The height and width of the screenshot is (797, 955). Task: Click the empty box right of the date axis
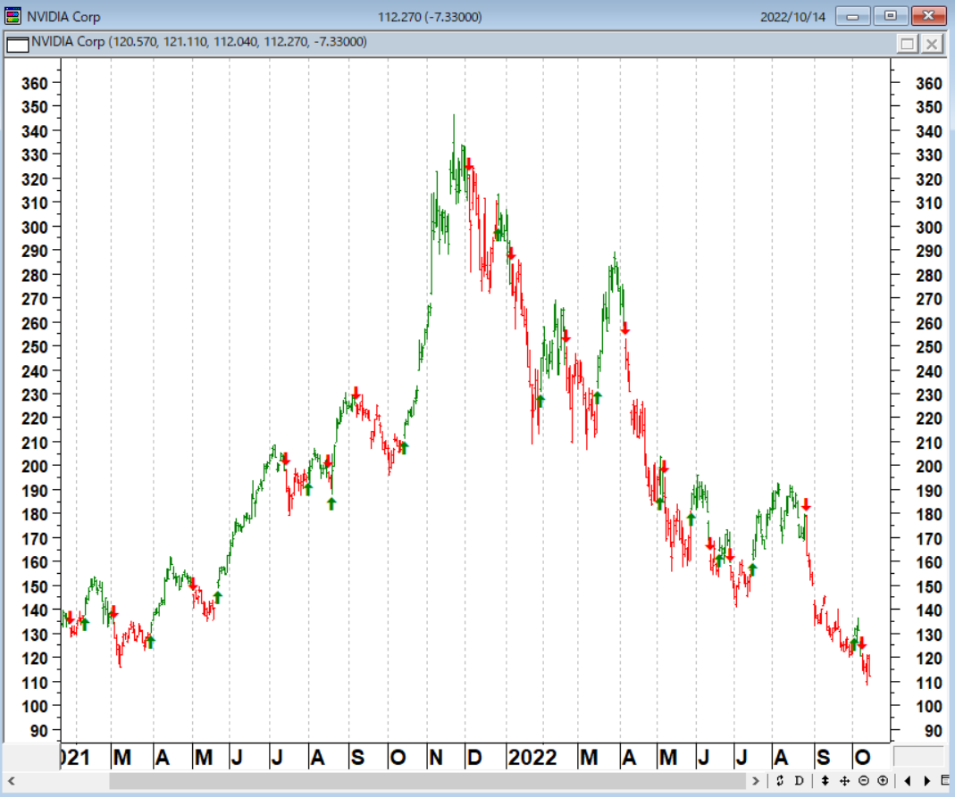[918, 757]
